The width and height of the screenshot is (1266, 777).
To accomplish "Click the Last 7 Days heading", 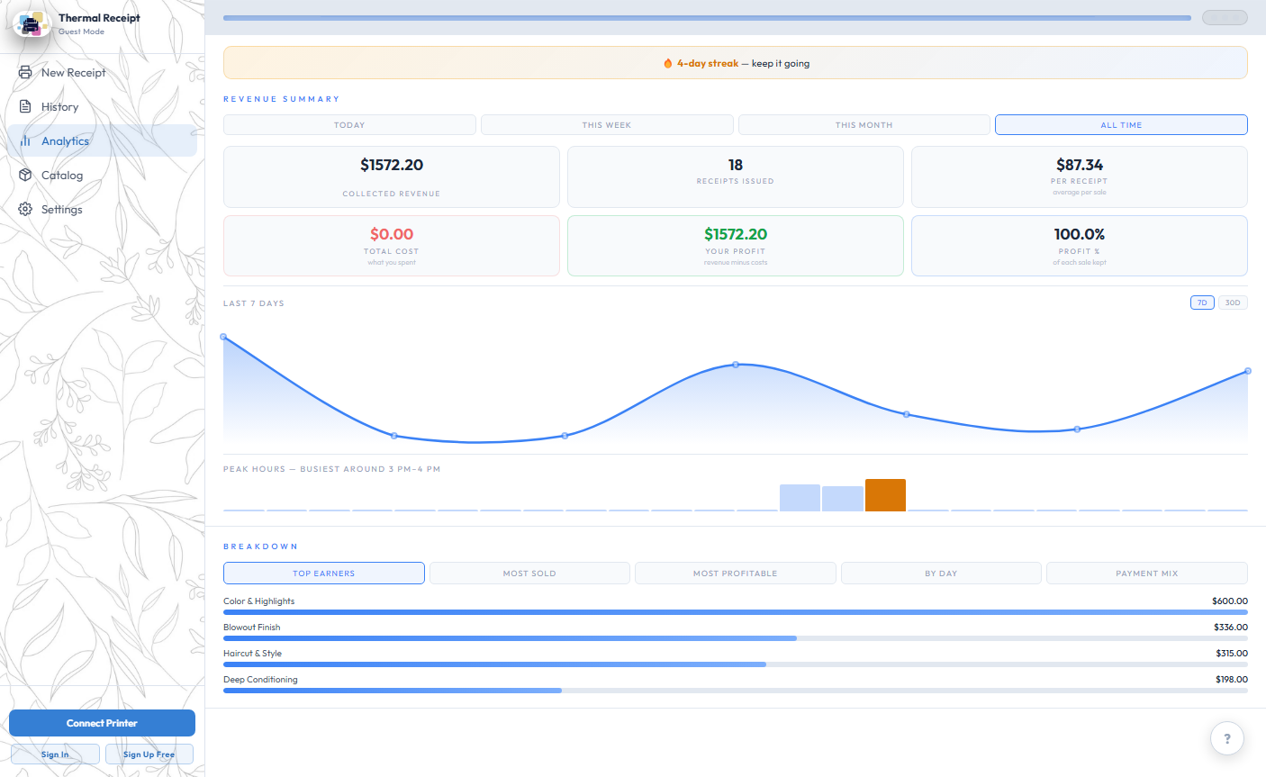I will (x=254, y=303).
